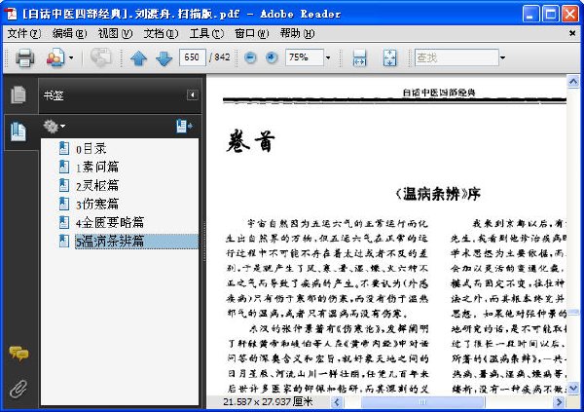Click expand current bookmark icon
Image resolution: width=584 pixels, height=412 pixels.
pyautogui.click(x=184, y=126)
